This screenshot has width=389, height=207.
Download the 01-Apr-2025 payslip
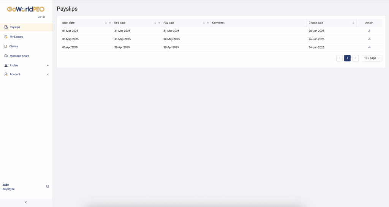point(369,47)
